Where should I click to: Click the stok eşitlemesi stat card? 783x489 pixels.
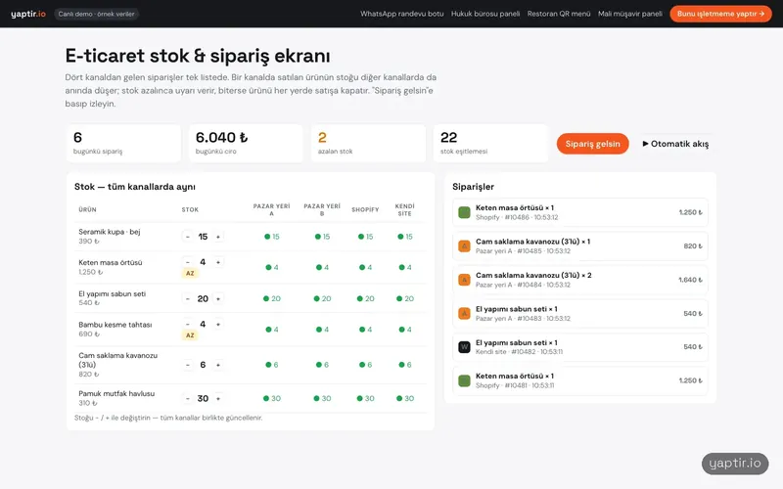pyautogui.click(x=490, y=143)
